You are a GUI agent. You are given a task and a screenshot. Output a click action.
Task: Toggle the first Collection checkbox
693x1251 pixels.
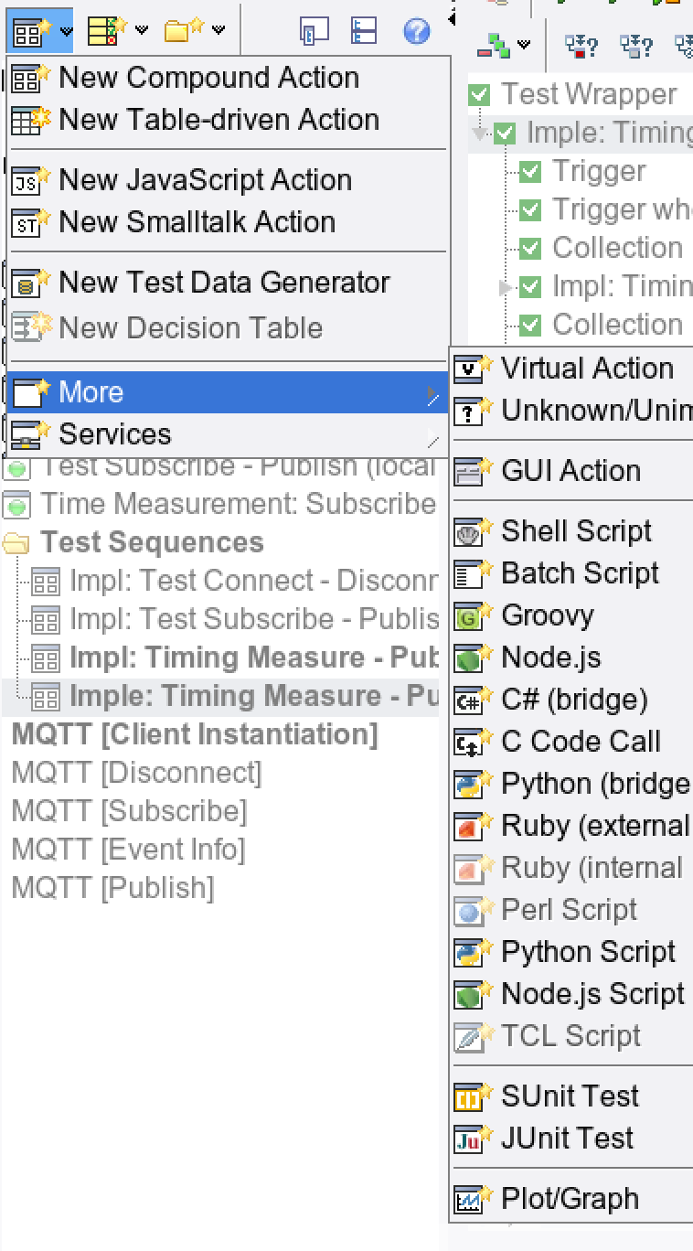530,248
